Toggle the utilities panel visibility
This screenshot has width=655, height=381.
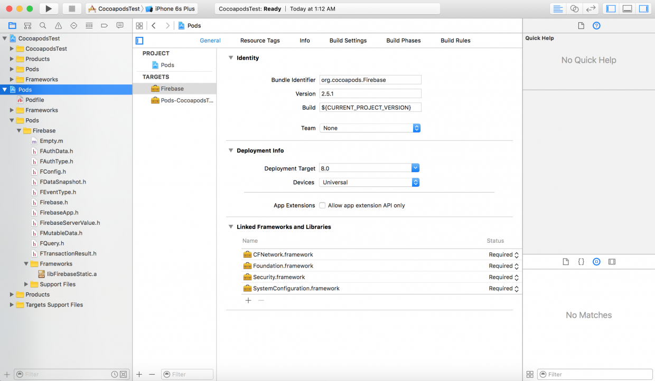(x=642, y=8)
